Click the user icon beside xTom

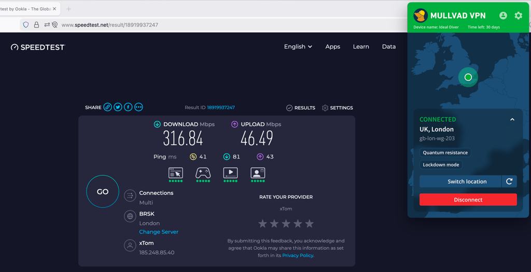tap(130, 246)
